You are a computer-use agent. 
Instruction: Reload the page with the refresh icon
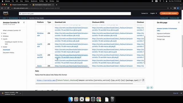tap(8, 8)
